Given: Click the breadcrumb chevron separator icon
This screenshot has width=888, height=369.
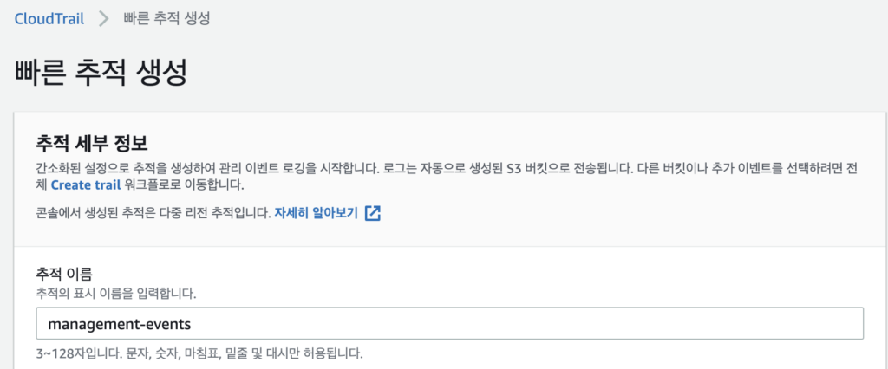Looking at the screenshot, I should click(x=103, y=18).
